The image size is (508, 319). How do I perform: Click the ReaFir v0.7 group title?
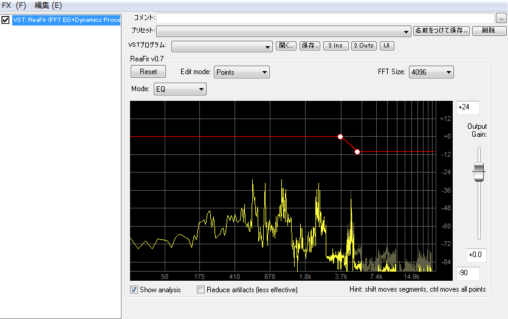pyautogui.click(x=147, y=59)
